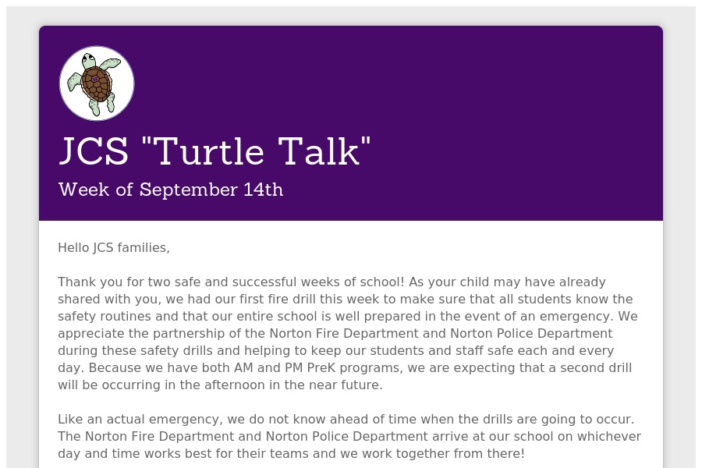Click the JCS "Turtle Talk" headline

[215, 151]
